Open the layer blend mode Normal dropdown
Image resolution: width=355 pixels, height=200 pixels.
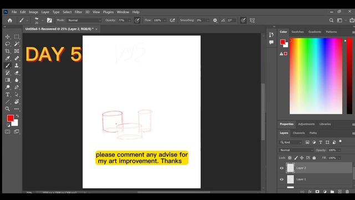296,150
